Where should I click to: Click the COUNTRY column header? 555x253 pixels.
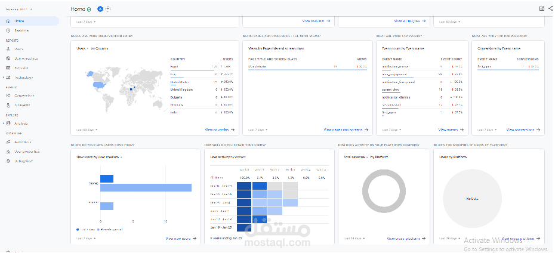[178, 59]
